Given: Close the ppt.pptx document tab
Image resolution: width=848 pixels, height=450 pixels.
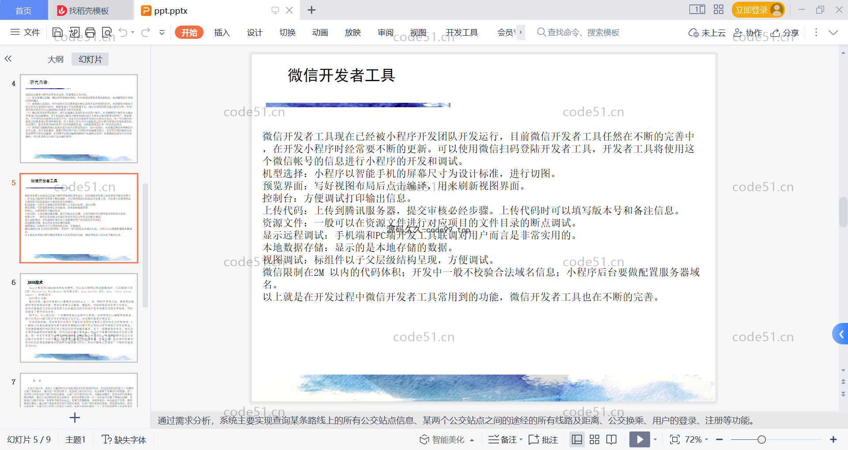Looking at the screenshot, I should click(x=289, y=10).
